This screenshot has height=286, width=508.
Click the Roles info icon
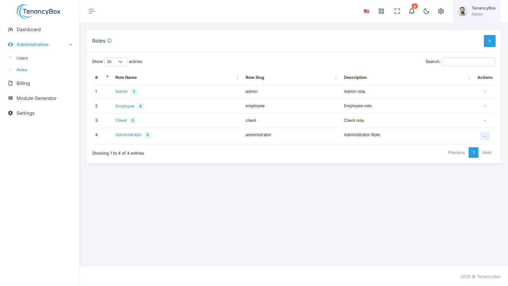pos(110,41)
